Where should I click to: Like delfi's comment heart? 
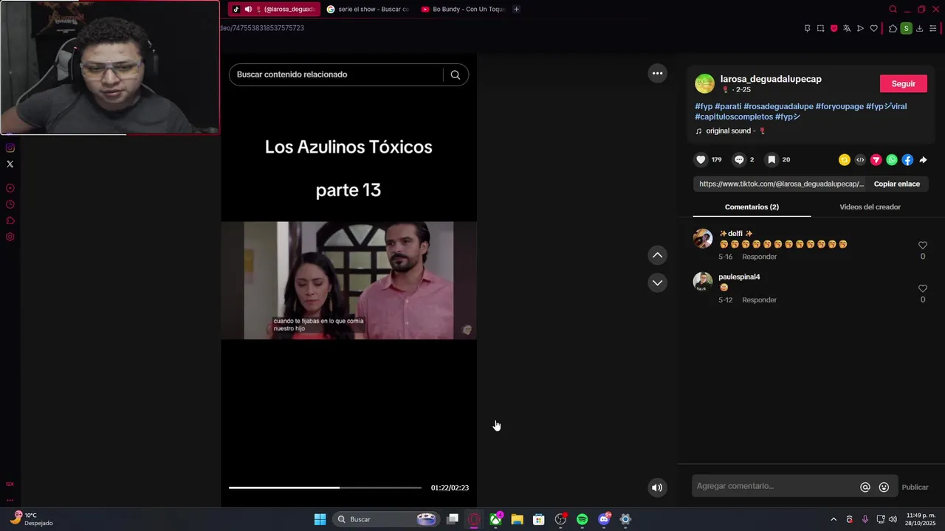(922, 246)
